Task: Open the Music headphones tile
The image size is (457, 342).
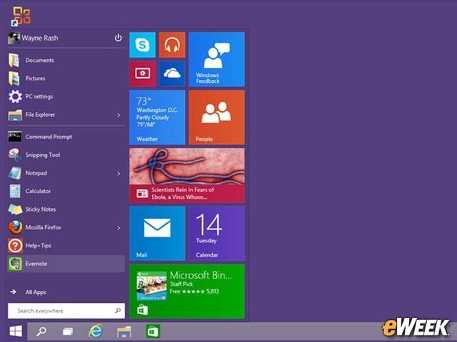Action: tap(172, 45)
